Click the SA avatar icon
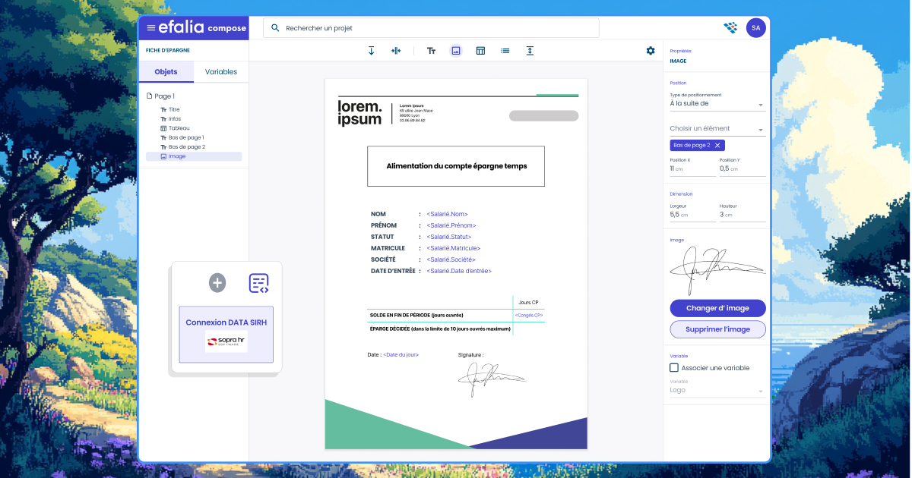 [755, 27]
